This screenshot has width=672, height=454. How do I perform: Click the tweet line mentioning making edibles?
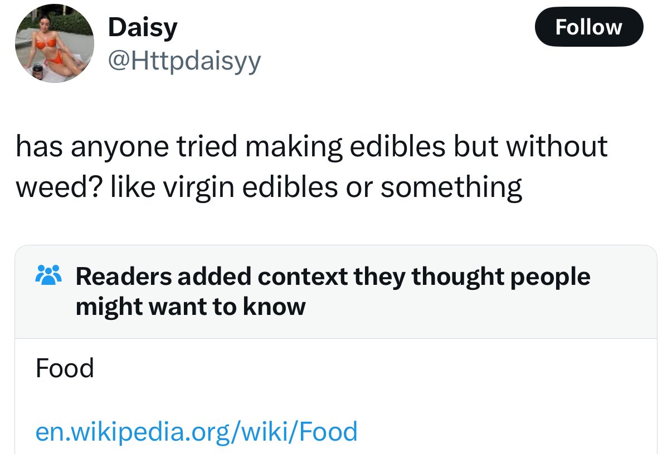pos(311,146)
